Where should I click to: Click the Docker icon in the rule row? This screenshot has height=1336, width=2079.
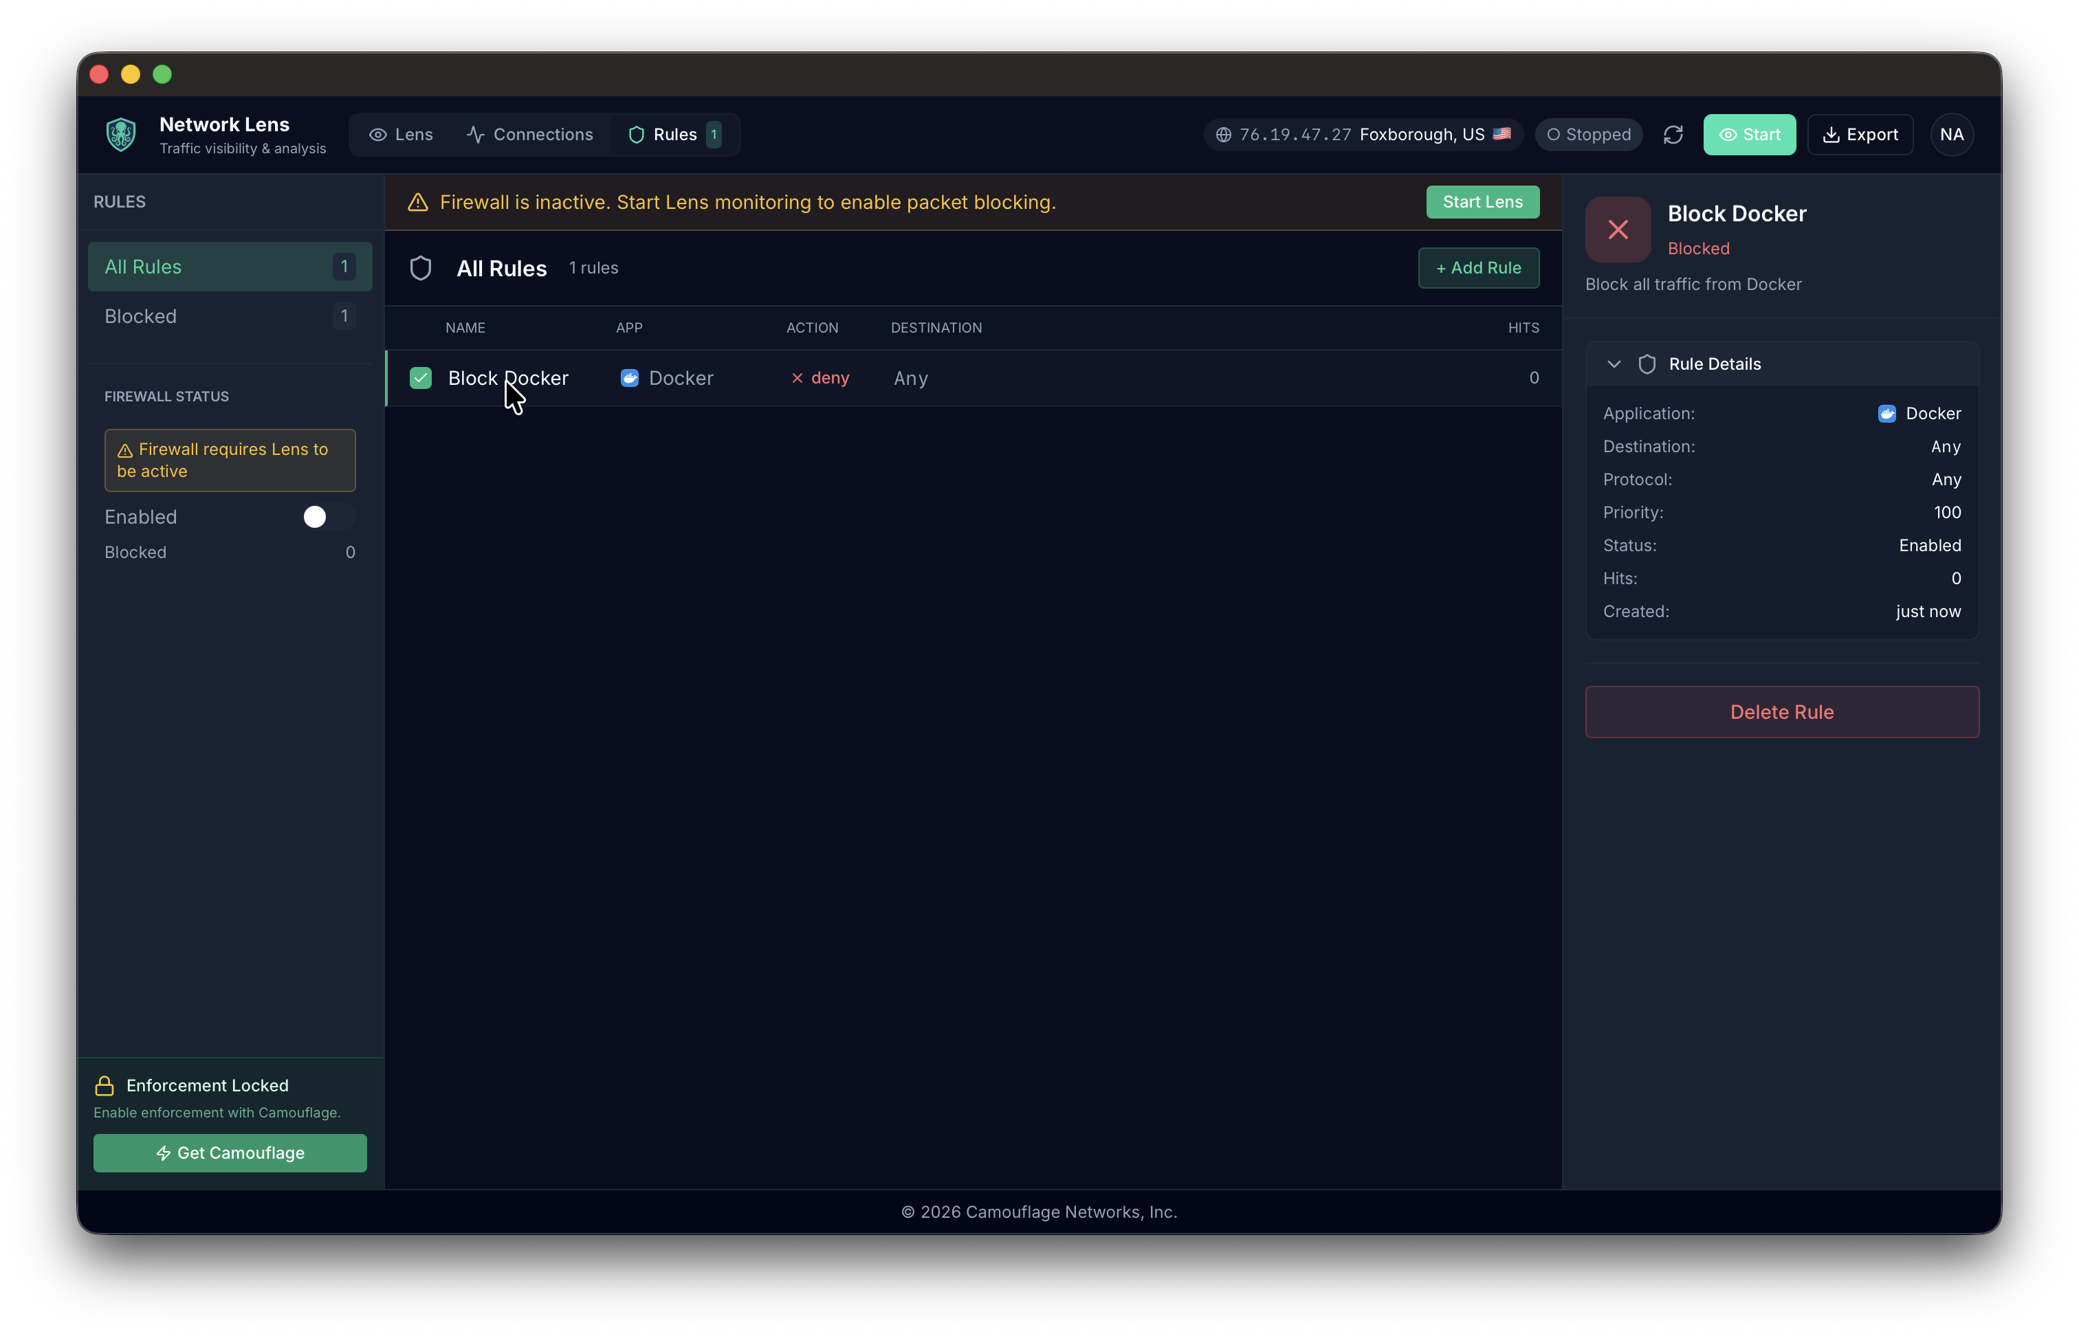629,378
